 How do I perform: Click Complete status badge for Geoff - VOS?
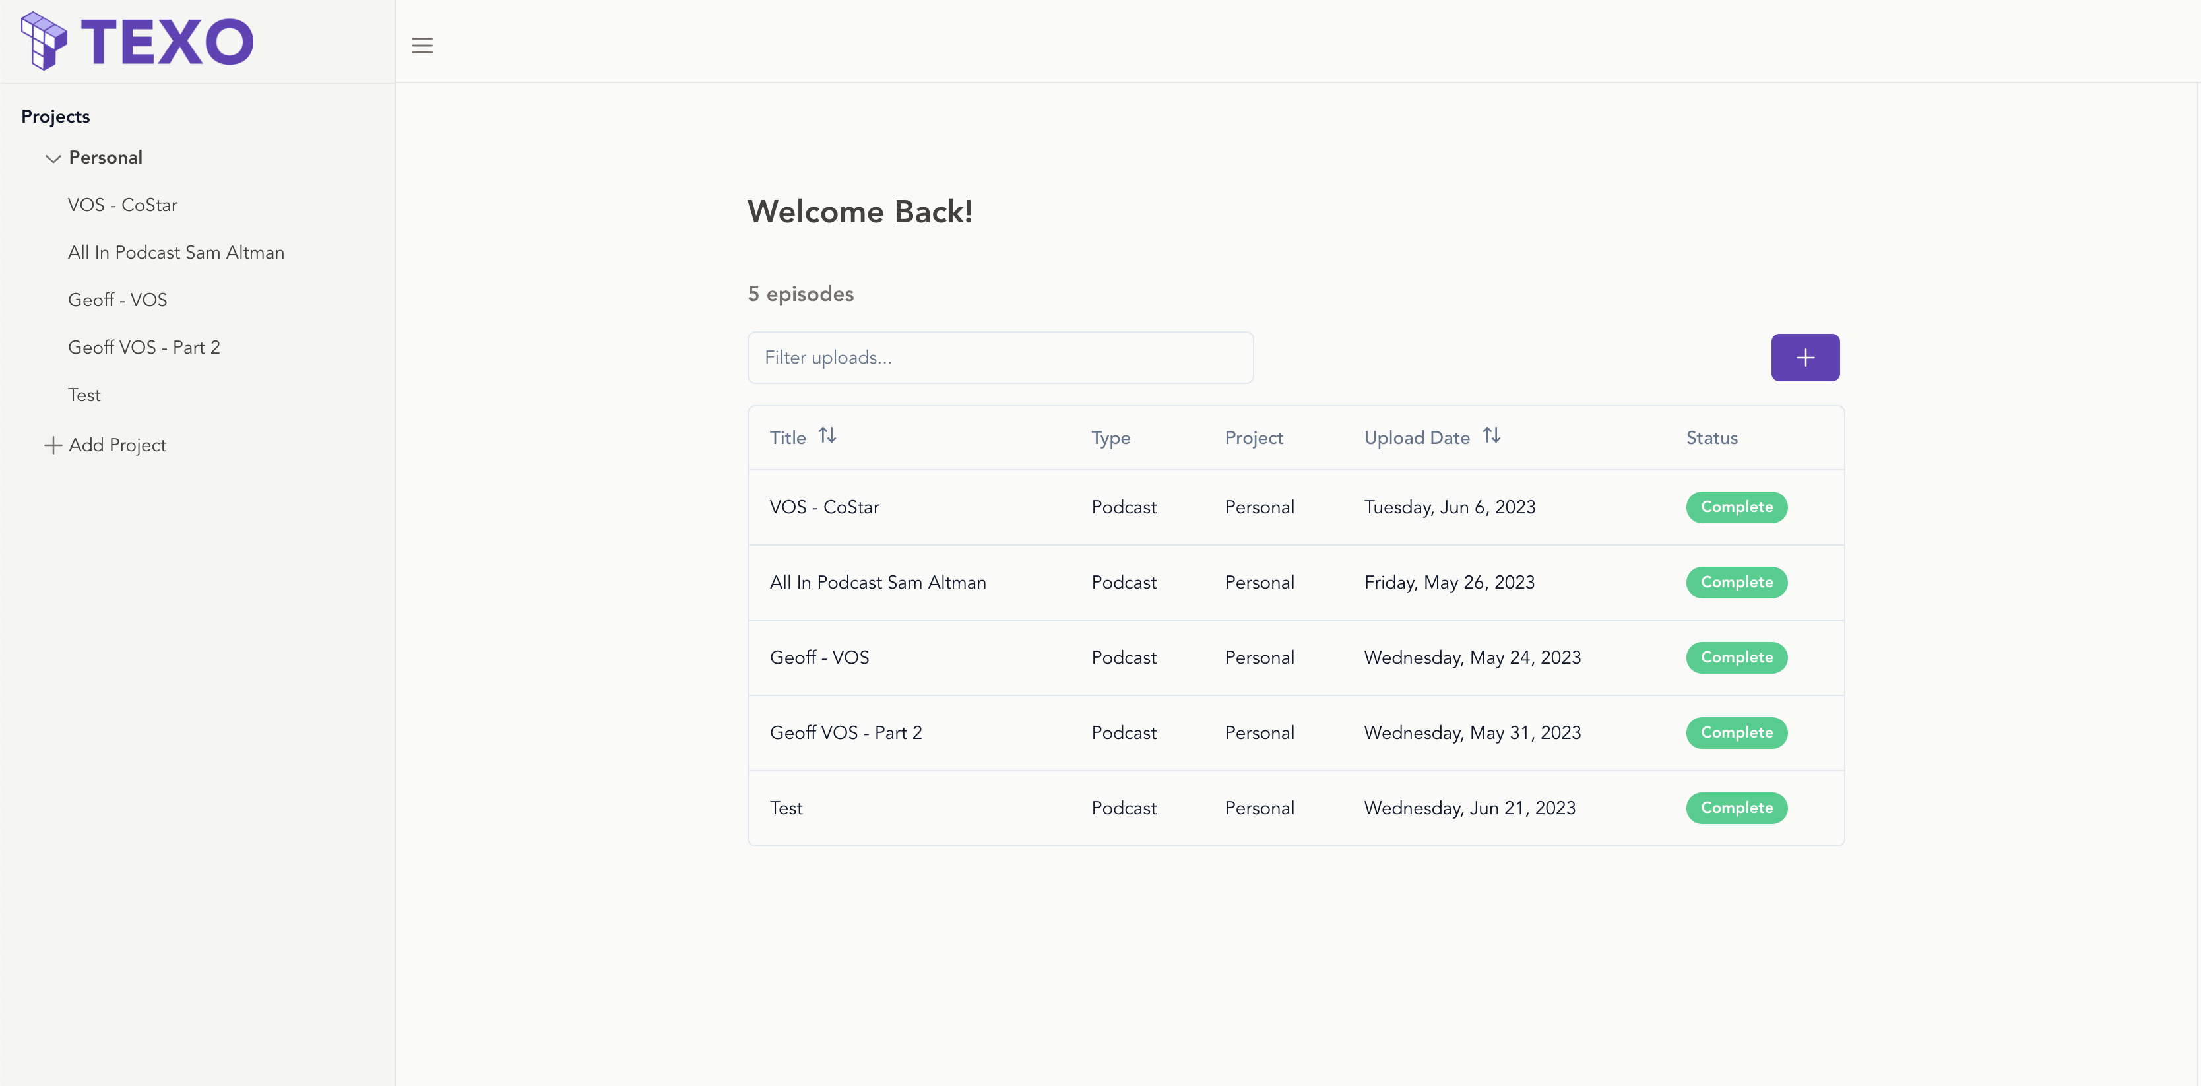click(1737, 658)
